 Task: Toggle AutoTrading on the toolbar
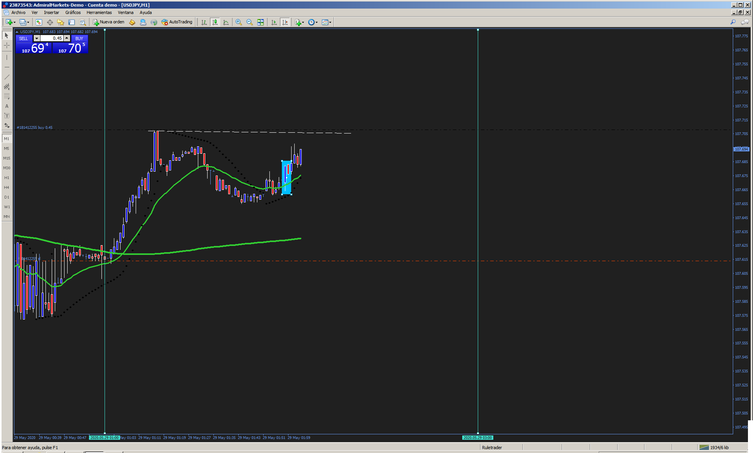(x=177, y=22)
